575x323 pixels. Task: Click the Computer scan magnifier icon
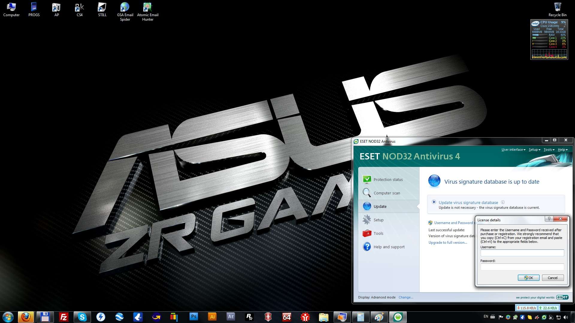[367, 193]
